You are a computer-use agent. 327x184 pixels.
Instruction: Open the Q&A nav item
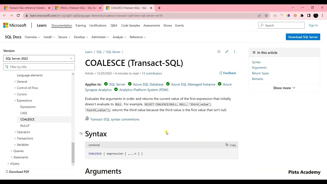coord(114,26)
